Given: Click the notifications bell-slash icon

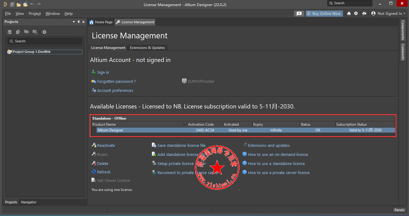Looking at the screenshot, I should 364,14.
